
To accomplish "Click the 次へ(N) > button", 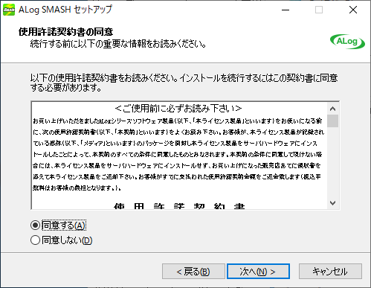I will pos(258,272).
